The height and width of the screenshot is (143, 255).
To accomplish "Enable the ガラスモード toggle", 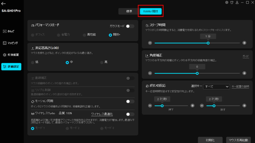I will click(x=130, y=26).
